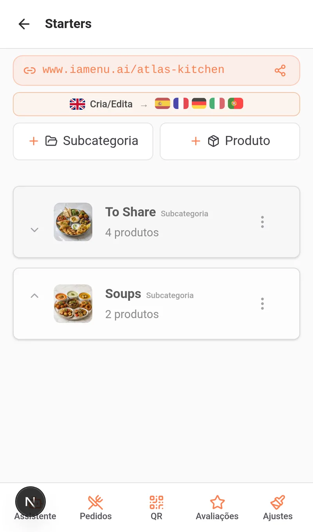Select the French flag

click(181, 104)
